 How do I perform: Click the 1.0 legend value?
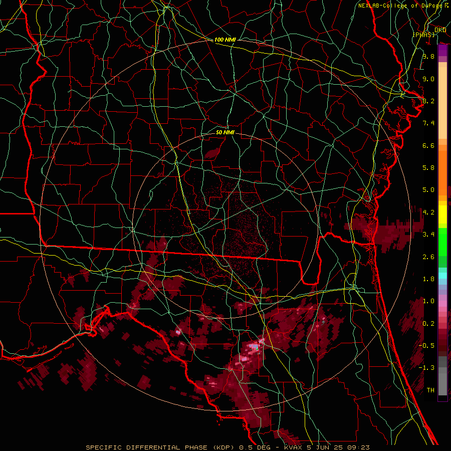pos(428,301)
